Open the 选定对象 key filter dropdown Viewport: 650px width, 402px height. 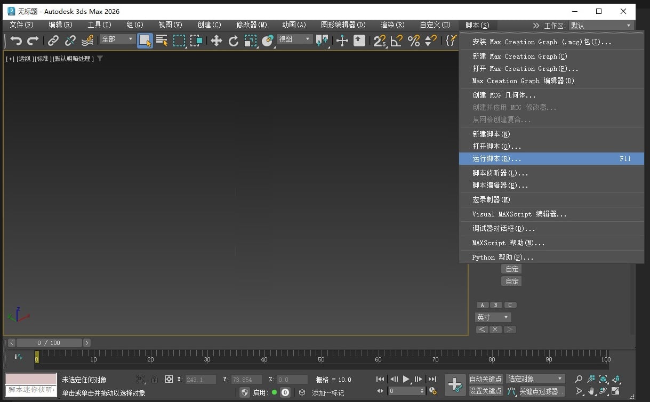pyautogui.click(x=535, y=379)
